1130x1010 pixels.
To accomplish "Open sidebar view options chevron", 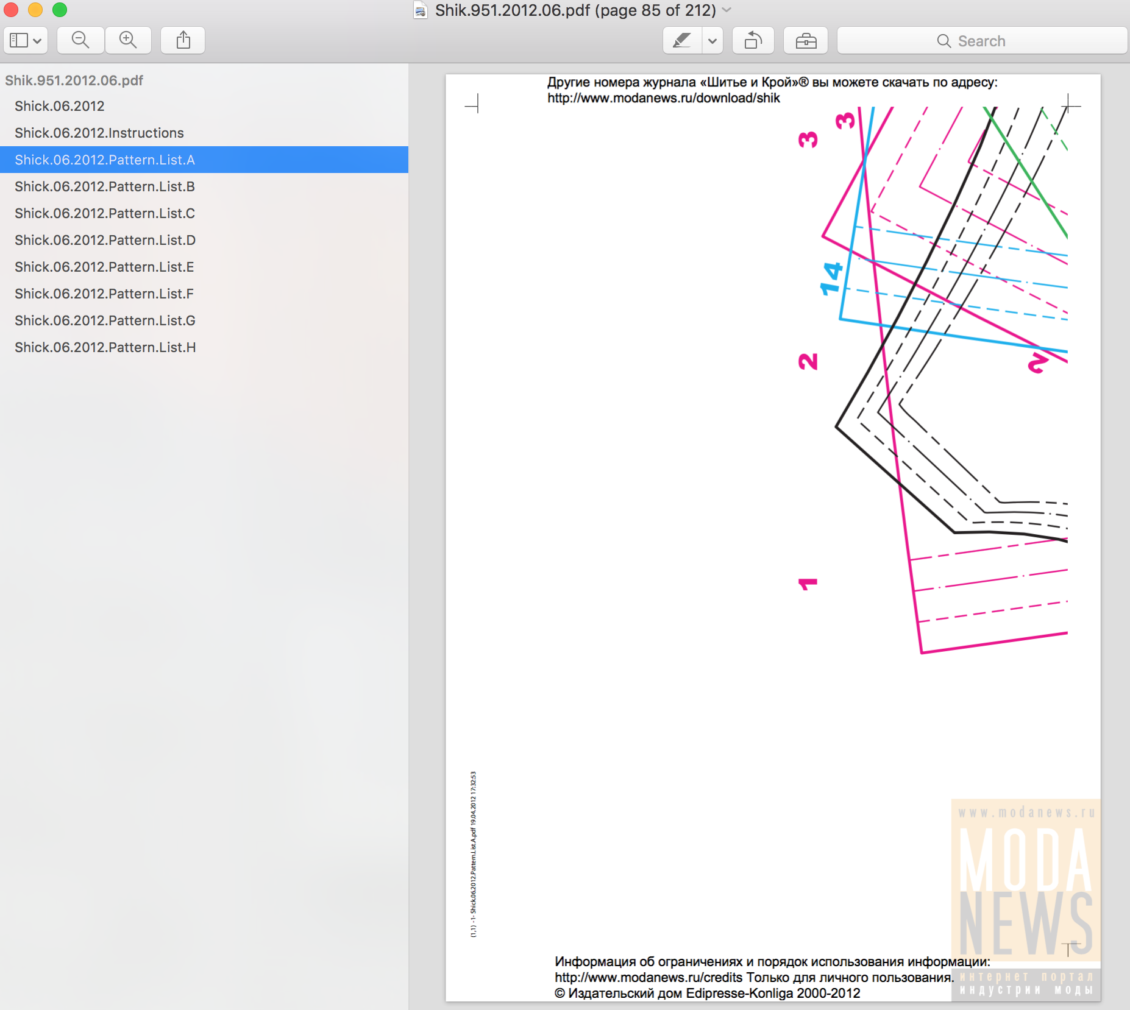I will 37,41.
